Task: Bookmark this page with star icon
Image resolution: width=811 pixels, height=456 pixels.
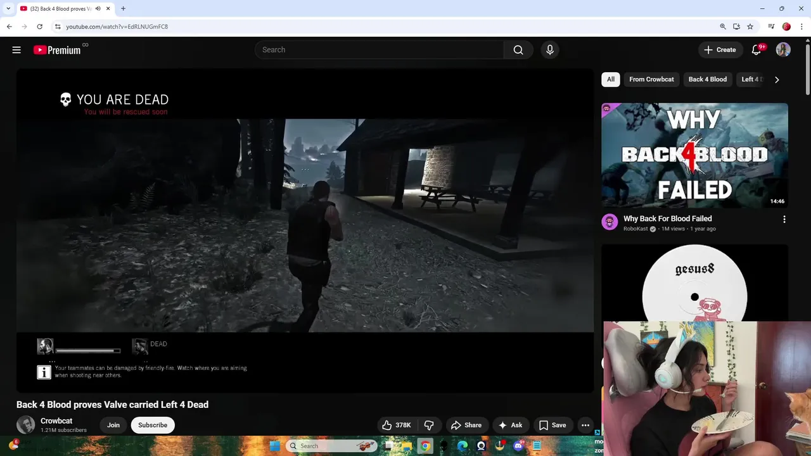Action: coord(750,27)
